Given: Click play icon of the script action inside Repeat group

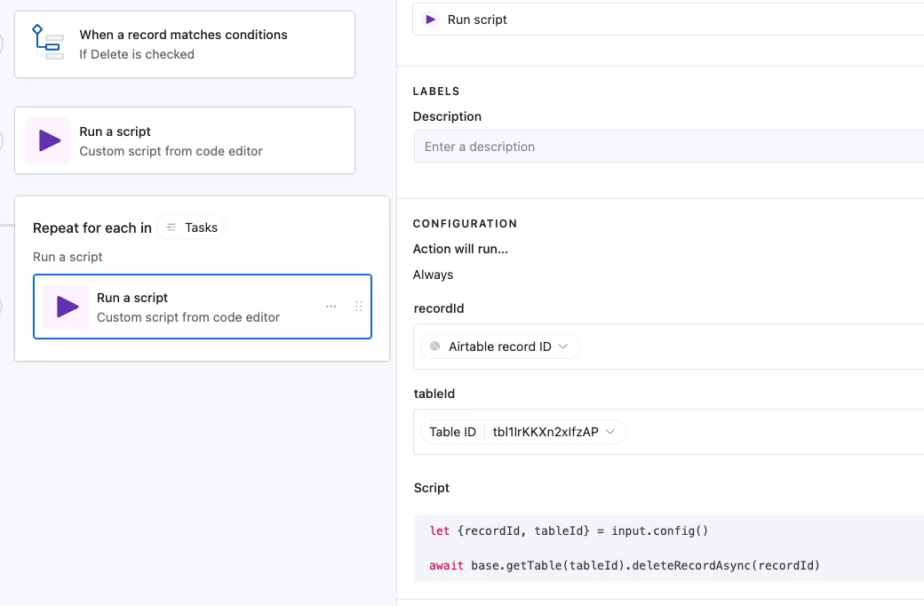Looking at the screenshot, I should 67,307.
